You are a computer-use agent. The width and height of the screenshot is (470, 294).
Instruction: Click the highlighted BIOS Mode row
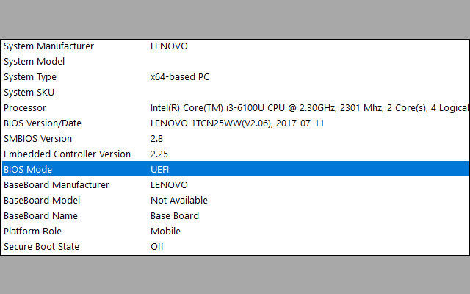coord(236,169)
